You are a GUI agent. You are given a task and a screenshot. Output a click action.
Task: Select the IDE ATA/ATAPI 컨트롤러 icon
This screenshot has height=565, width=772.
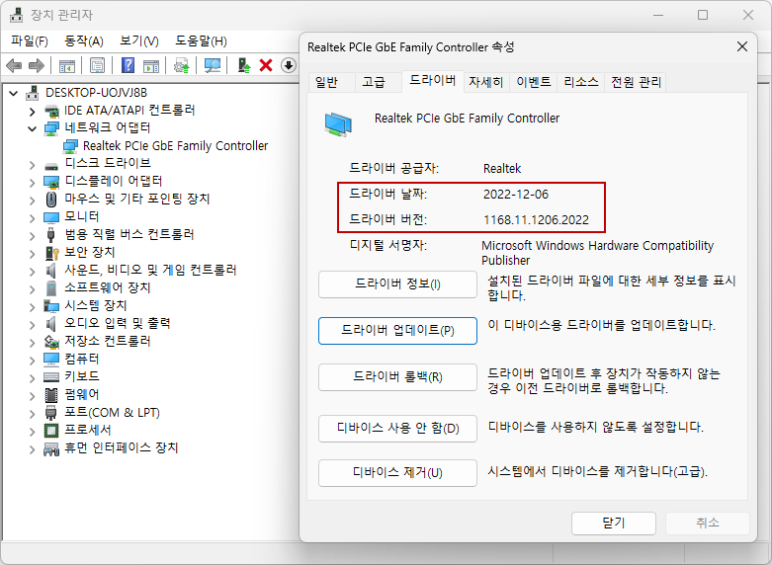51,111
